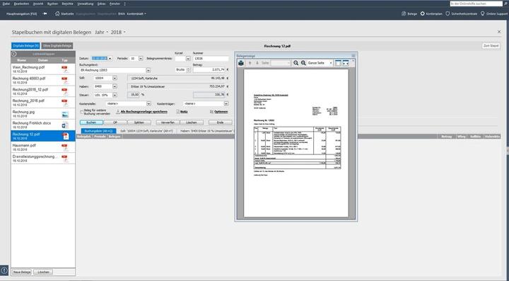
Task: Click the PDF icon of Wein_Rechnung.pdf
Action: 65,69
